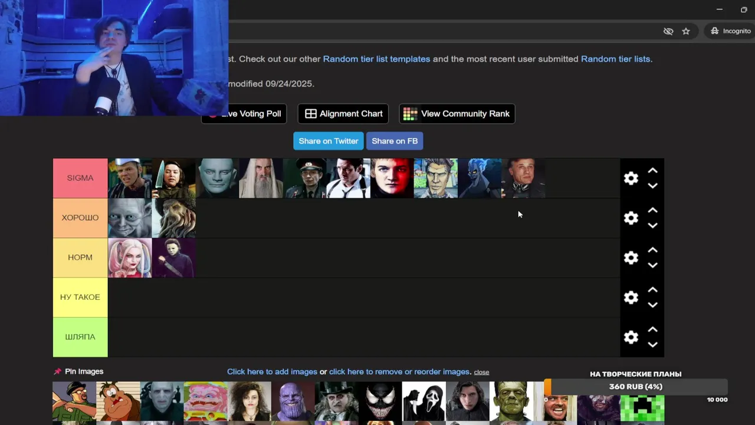Select Thanos image in the image pool
Image resolution: width=755 pixels, height=425 pixels.
click(x=293, y=401)
